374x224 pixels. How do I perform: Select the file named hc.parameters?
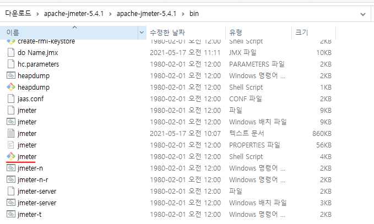(38, 64)
